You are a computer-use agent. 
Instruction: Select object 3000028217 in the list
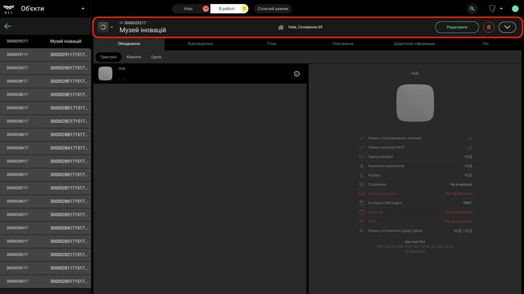45,255
